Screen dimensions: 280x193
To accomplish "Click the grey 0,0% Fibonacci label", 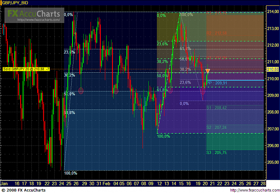I will [x=184, y=104].
